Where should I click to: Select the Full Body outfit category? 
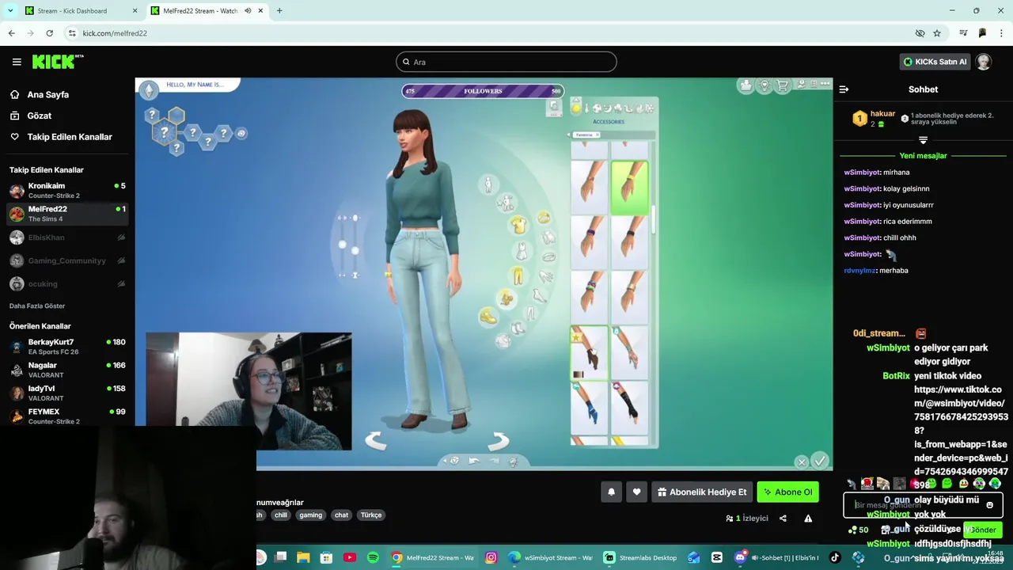pos(522,252)
